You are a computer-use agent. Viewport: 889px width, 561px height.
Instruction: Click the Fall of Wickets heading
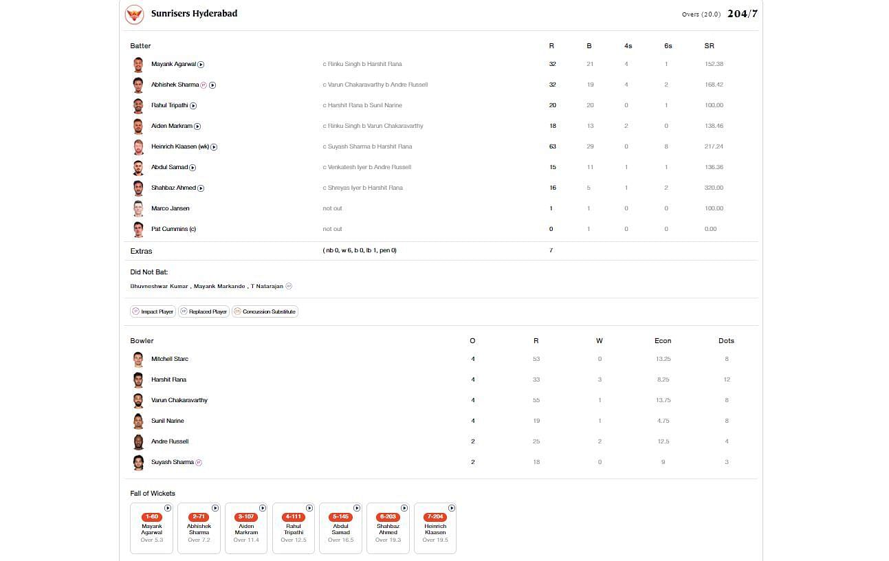153,494
